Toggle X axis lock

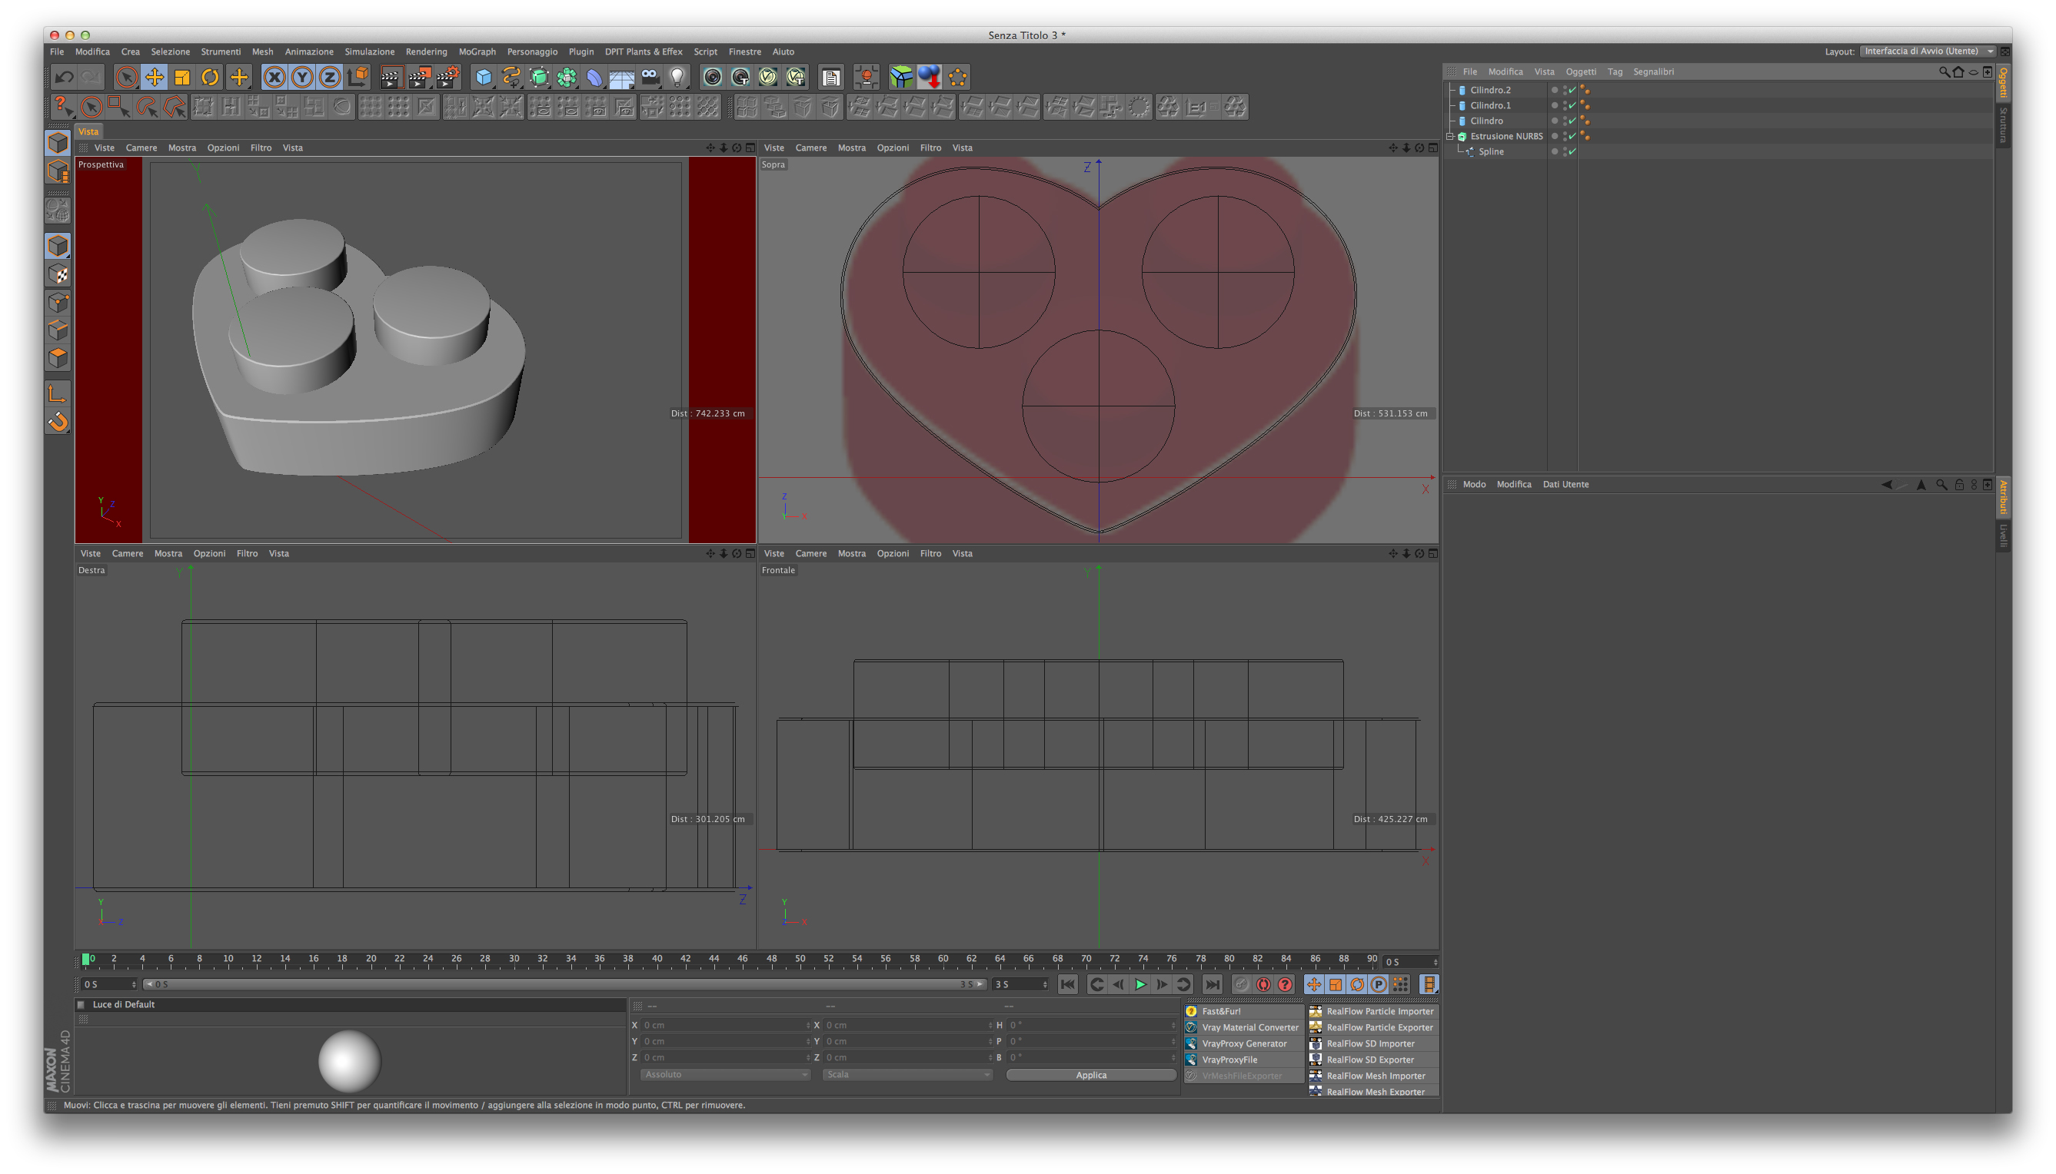[274, 78]
